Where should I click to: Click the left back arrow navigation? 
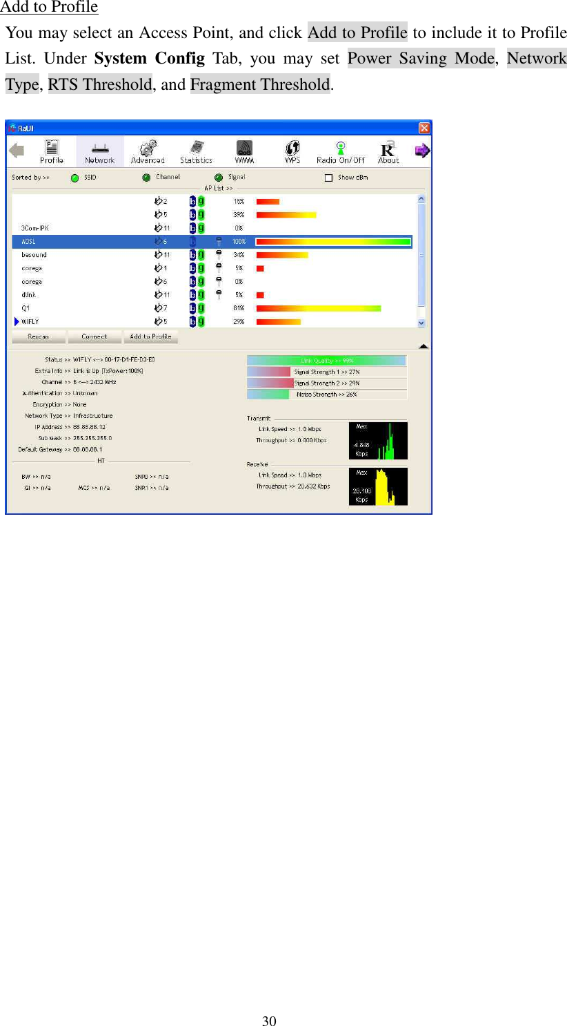17,151
